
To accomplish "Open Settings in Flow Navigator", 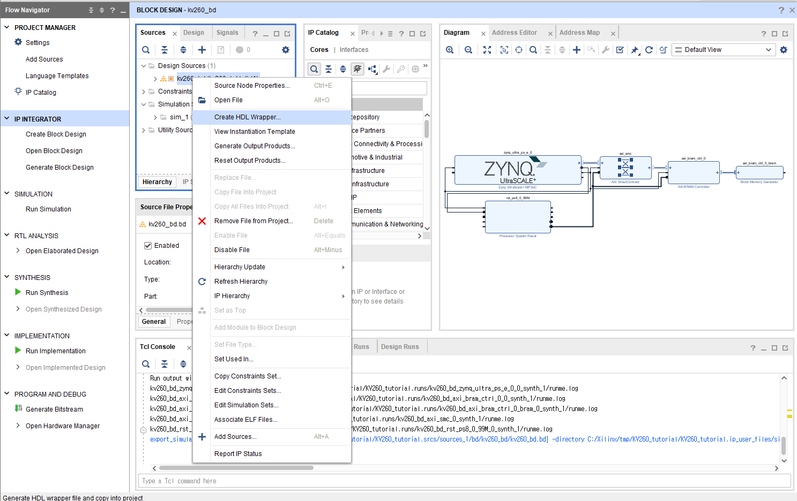I will coord(38,42).
